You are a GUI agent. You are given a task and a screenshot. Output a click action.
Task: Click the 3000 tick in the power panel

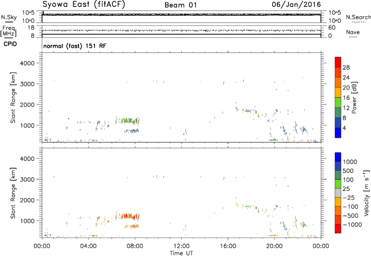[x=27, y=84]
